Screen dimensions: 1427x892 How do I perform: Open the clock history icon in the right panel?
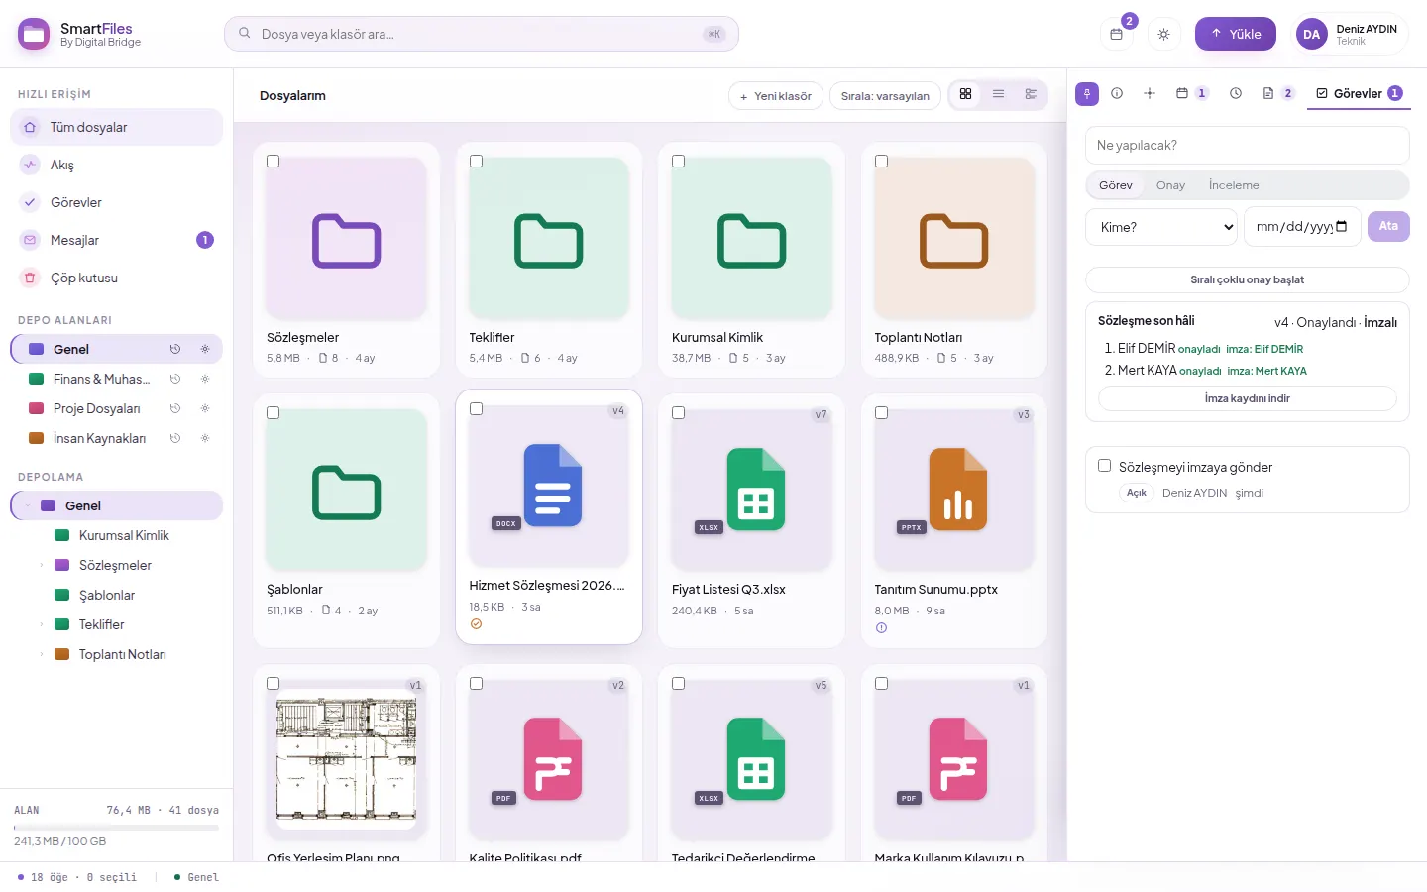(x=1236, y=93)
